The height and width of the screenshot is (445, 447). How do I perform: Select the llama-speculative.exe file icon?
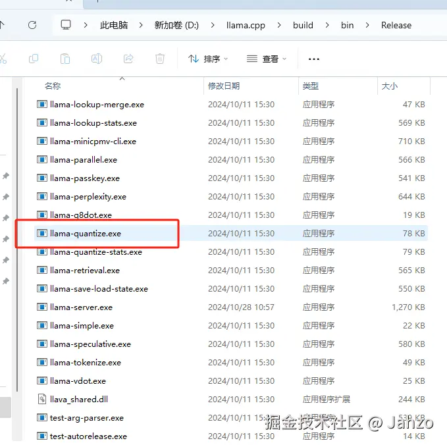(x=42, y=344)
